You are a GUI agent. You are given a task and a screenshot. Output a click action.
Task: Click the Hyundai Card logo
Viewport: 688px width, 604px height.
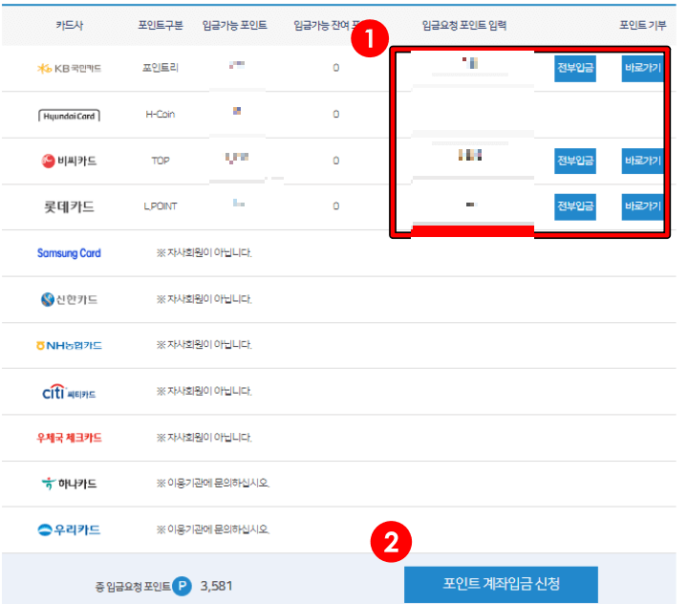click(69, 116)
